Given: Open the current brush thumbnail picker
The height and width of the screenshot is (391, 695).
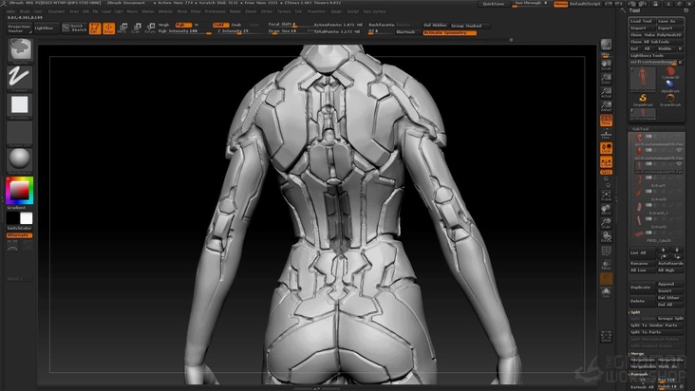Looking at the screenshot, I should click(20, 49).
